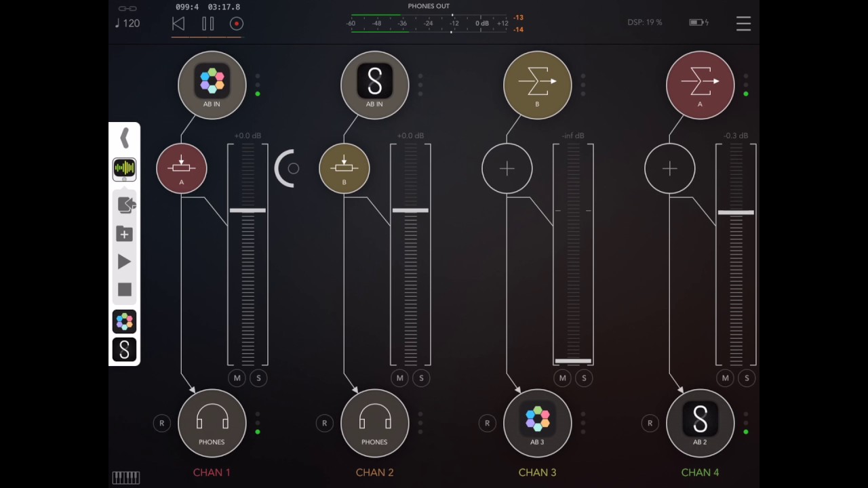Click the Chan 1 volume fader handle
868x488 pixels.
tap(248, 211)
